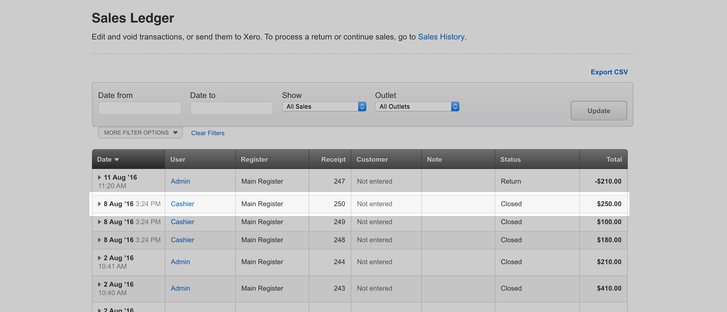
Task: Expand the 11 Aug '16 receipt 247 row
Action: click(99, 177)
